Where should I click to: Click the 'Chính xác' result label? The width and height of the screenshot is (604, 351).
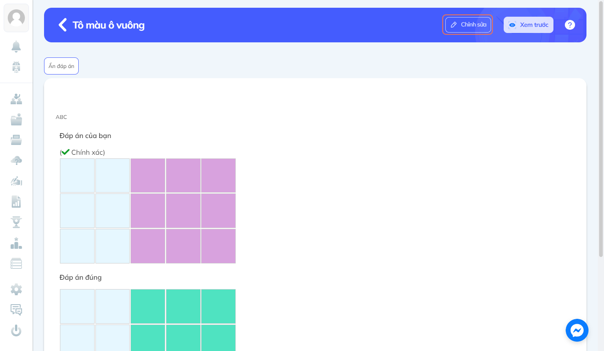coord(88,152)
